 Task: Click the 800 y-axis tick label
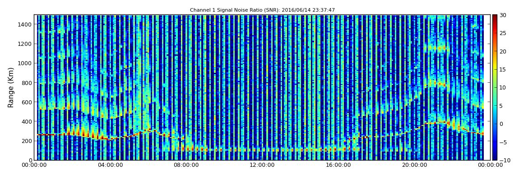click(x=27, y=83)
